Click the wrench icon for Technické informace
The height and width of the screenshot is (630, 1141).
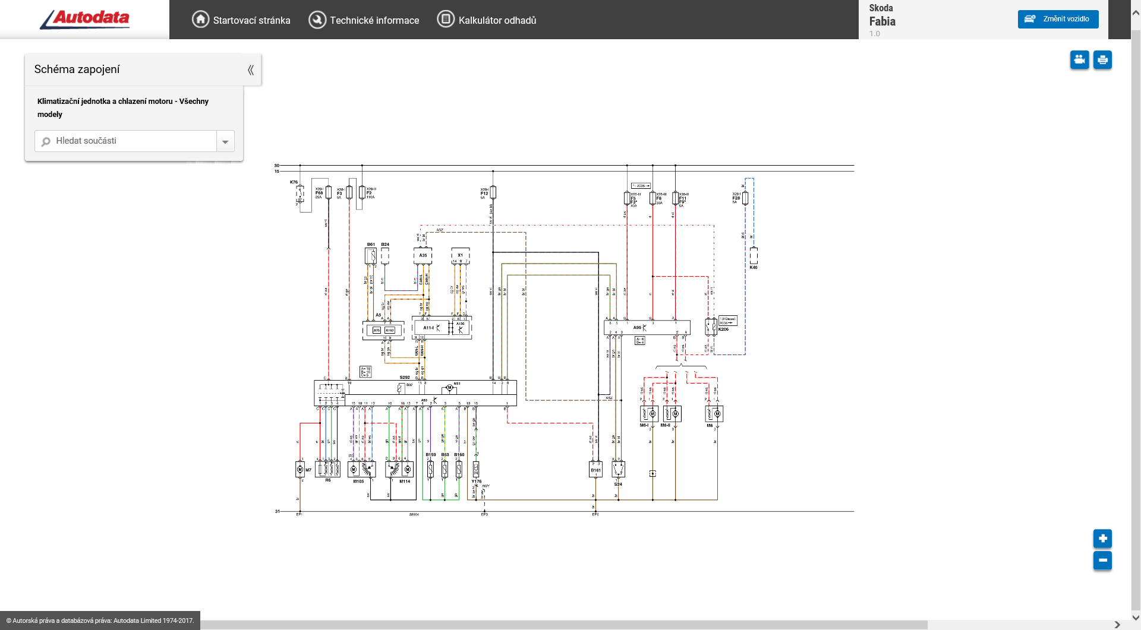pyautogui.click(x=317, y=20)
